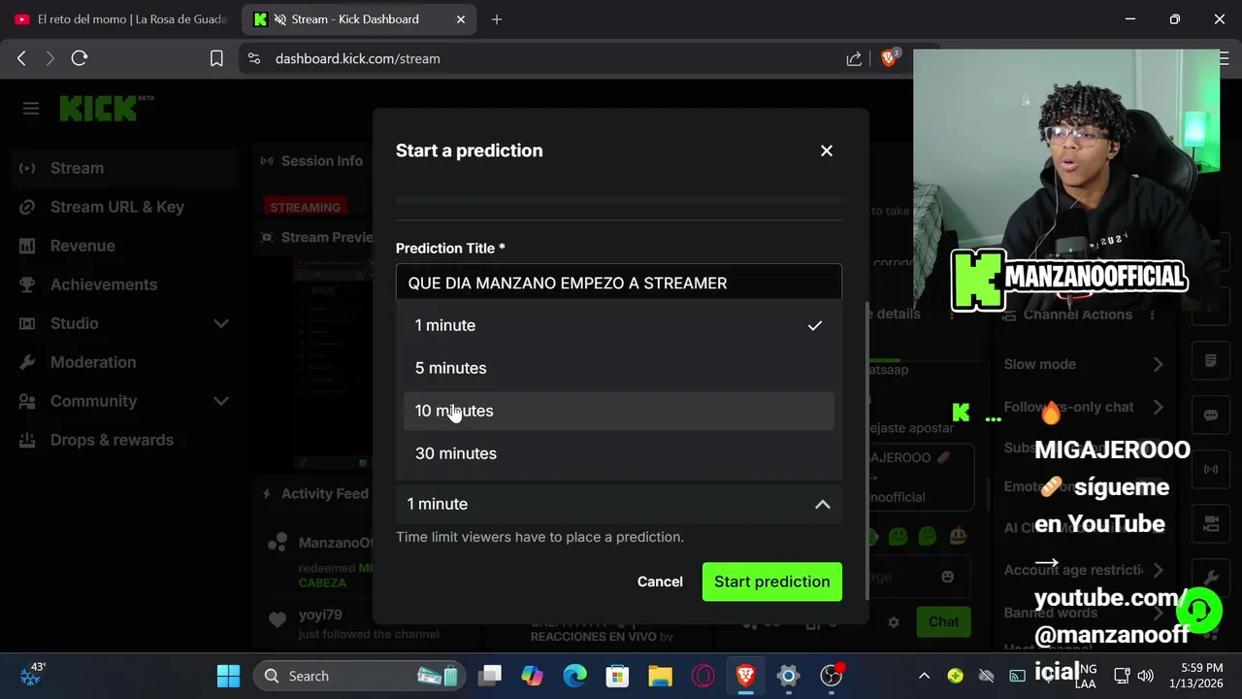Click the STREAMING status badge
The image size is (1242, 699).
(x=306, y=207)
